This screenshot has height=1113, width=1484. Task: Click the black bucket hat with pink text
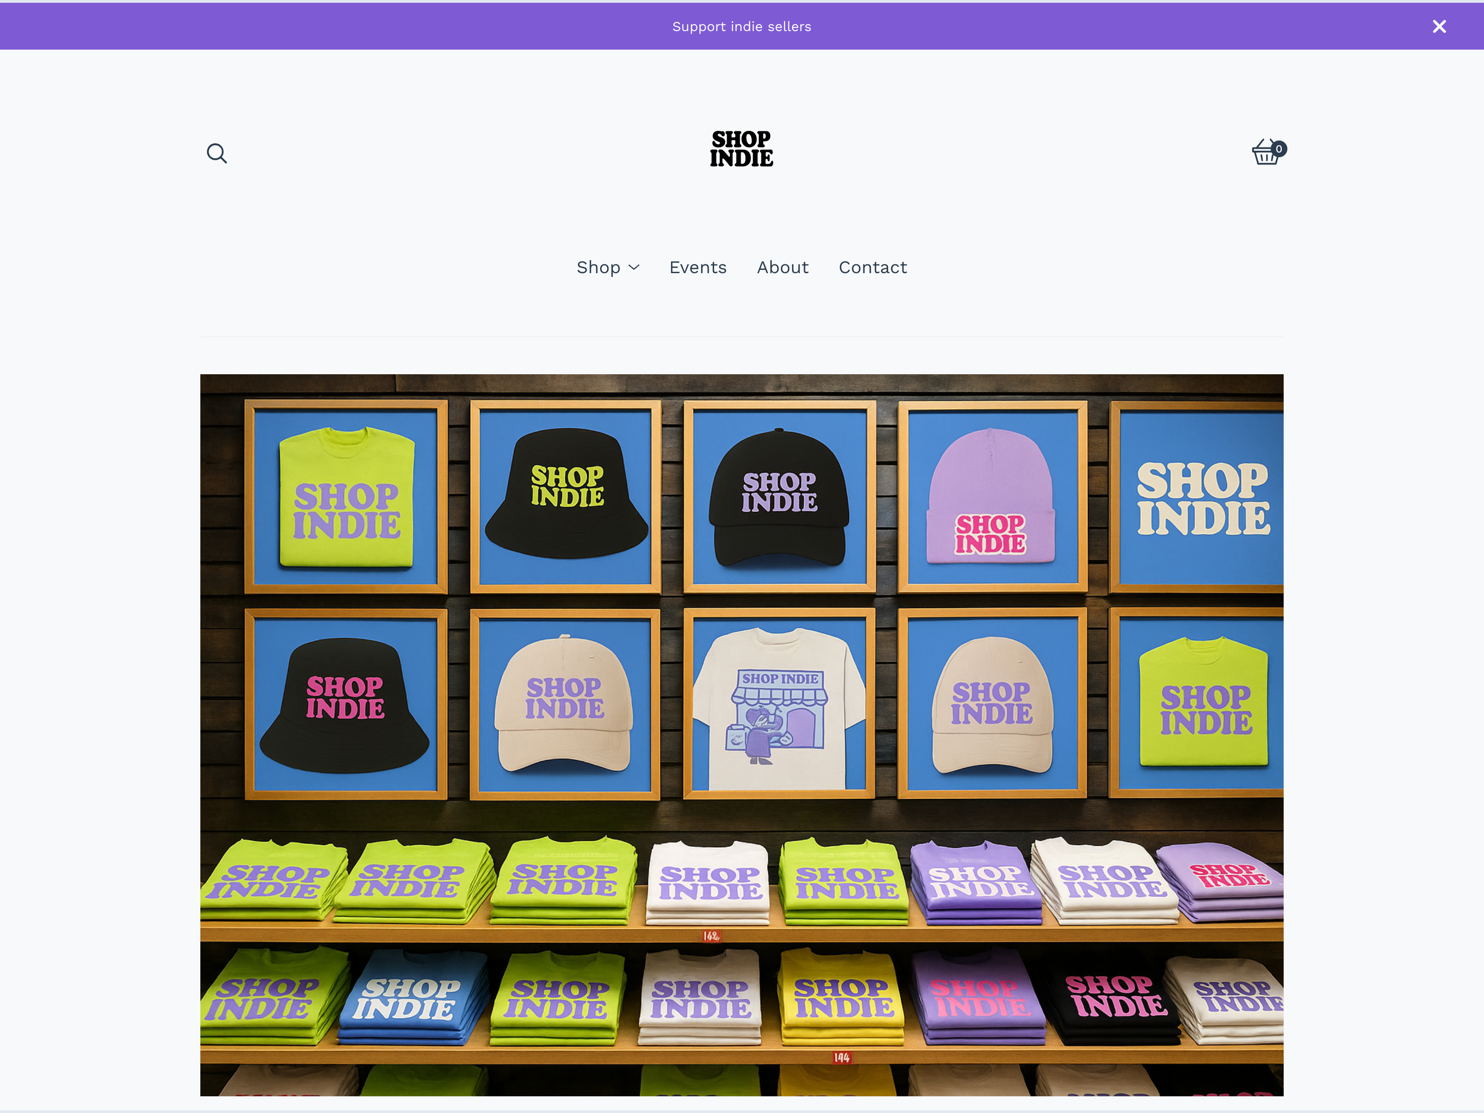[345, 704]
